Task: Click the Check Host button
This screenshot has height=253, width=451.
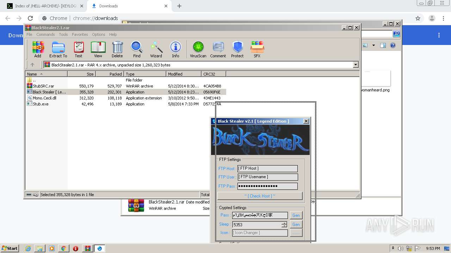Action: (260, 196)
